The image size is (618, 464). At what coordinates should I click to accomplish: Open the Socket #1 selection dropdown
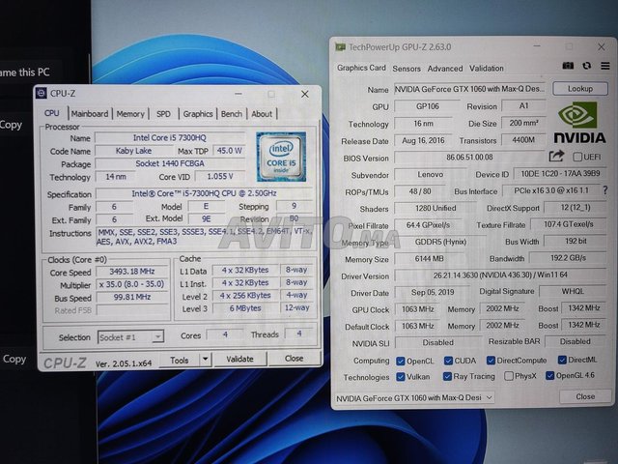pos(130,336)
